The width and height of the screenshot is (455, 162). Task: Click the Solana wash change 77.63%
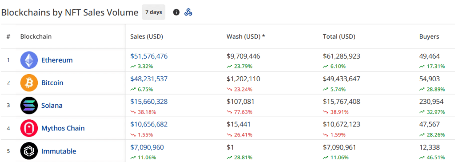click(243, 112)
